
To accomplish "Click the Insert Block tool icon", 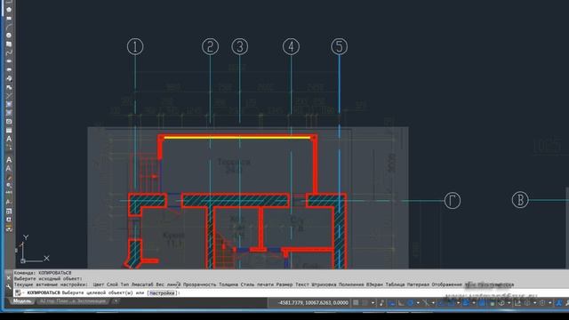I will point(9,78).
